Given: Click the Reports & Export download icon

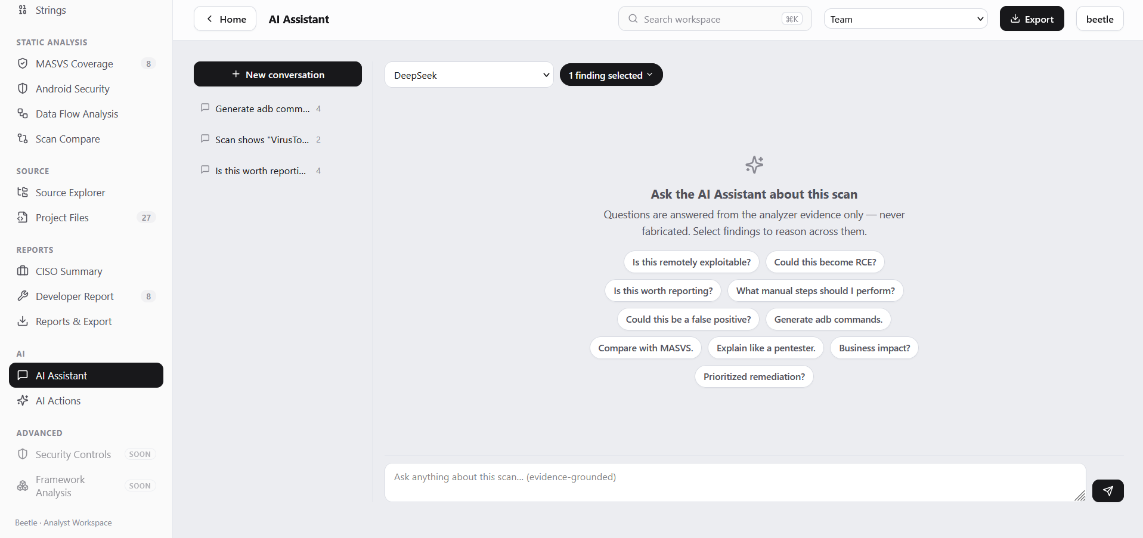Looking at the screenshot, I should (x=23, y=321).
